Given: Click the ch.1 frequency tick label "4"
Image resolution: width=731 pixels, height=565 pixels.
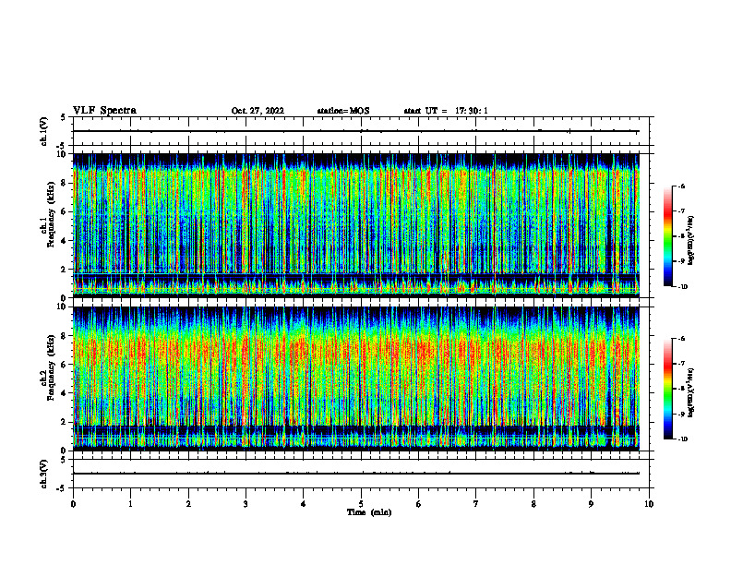Looking at the screenshot, I should pos(64,241).
